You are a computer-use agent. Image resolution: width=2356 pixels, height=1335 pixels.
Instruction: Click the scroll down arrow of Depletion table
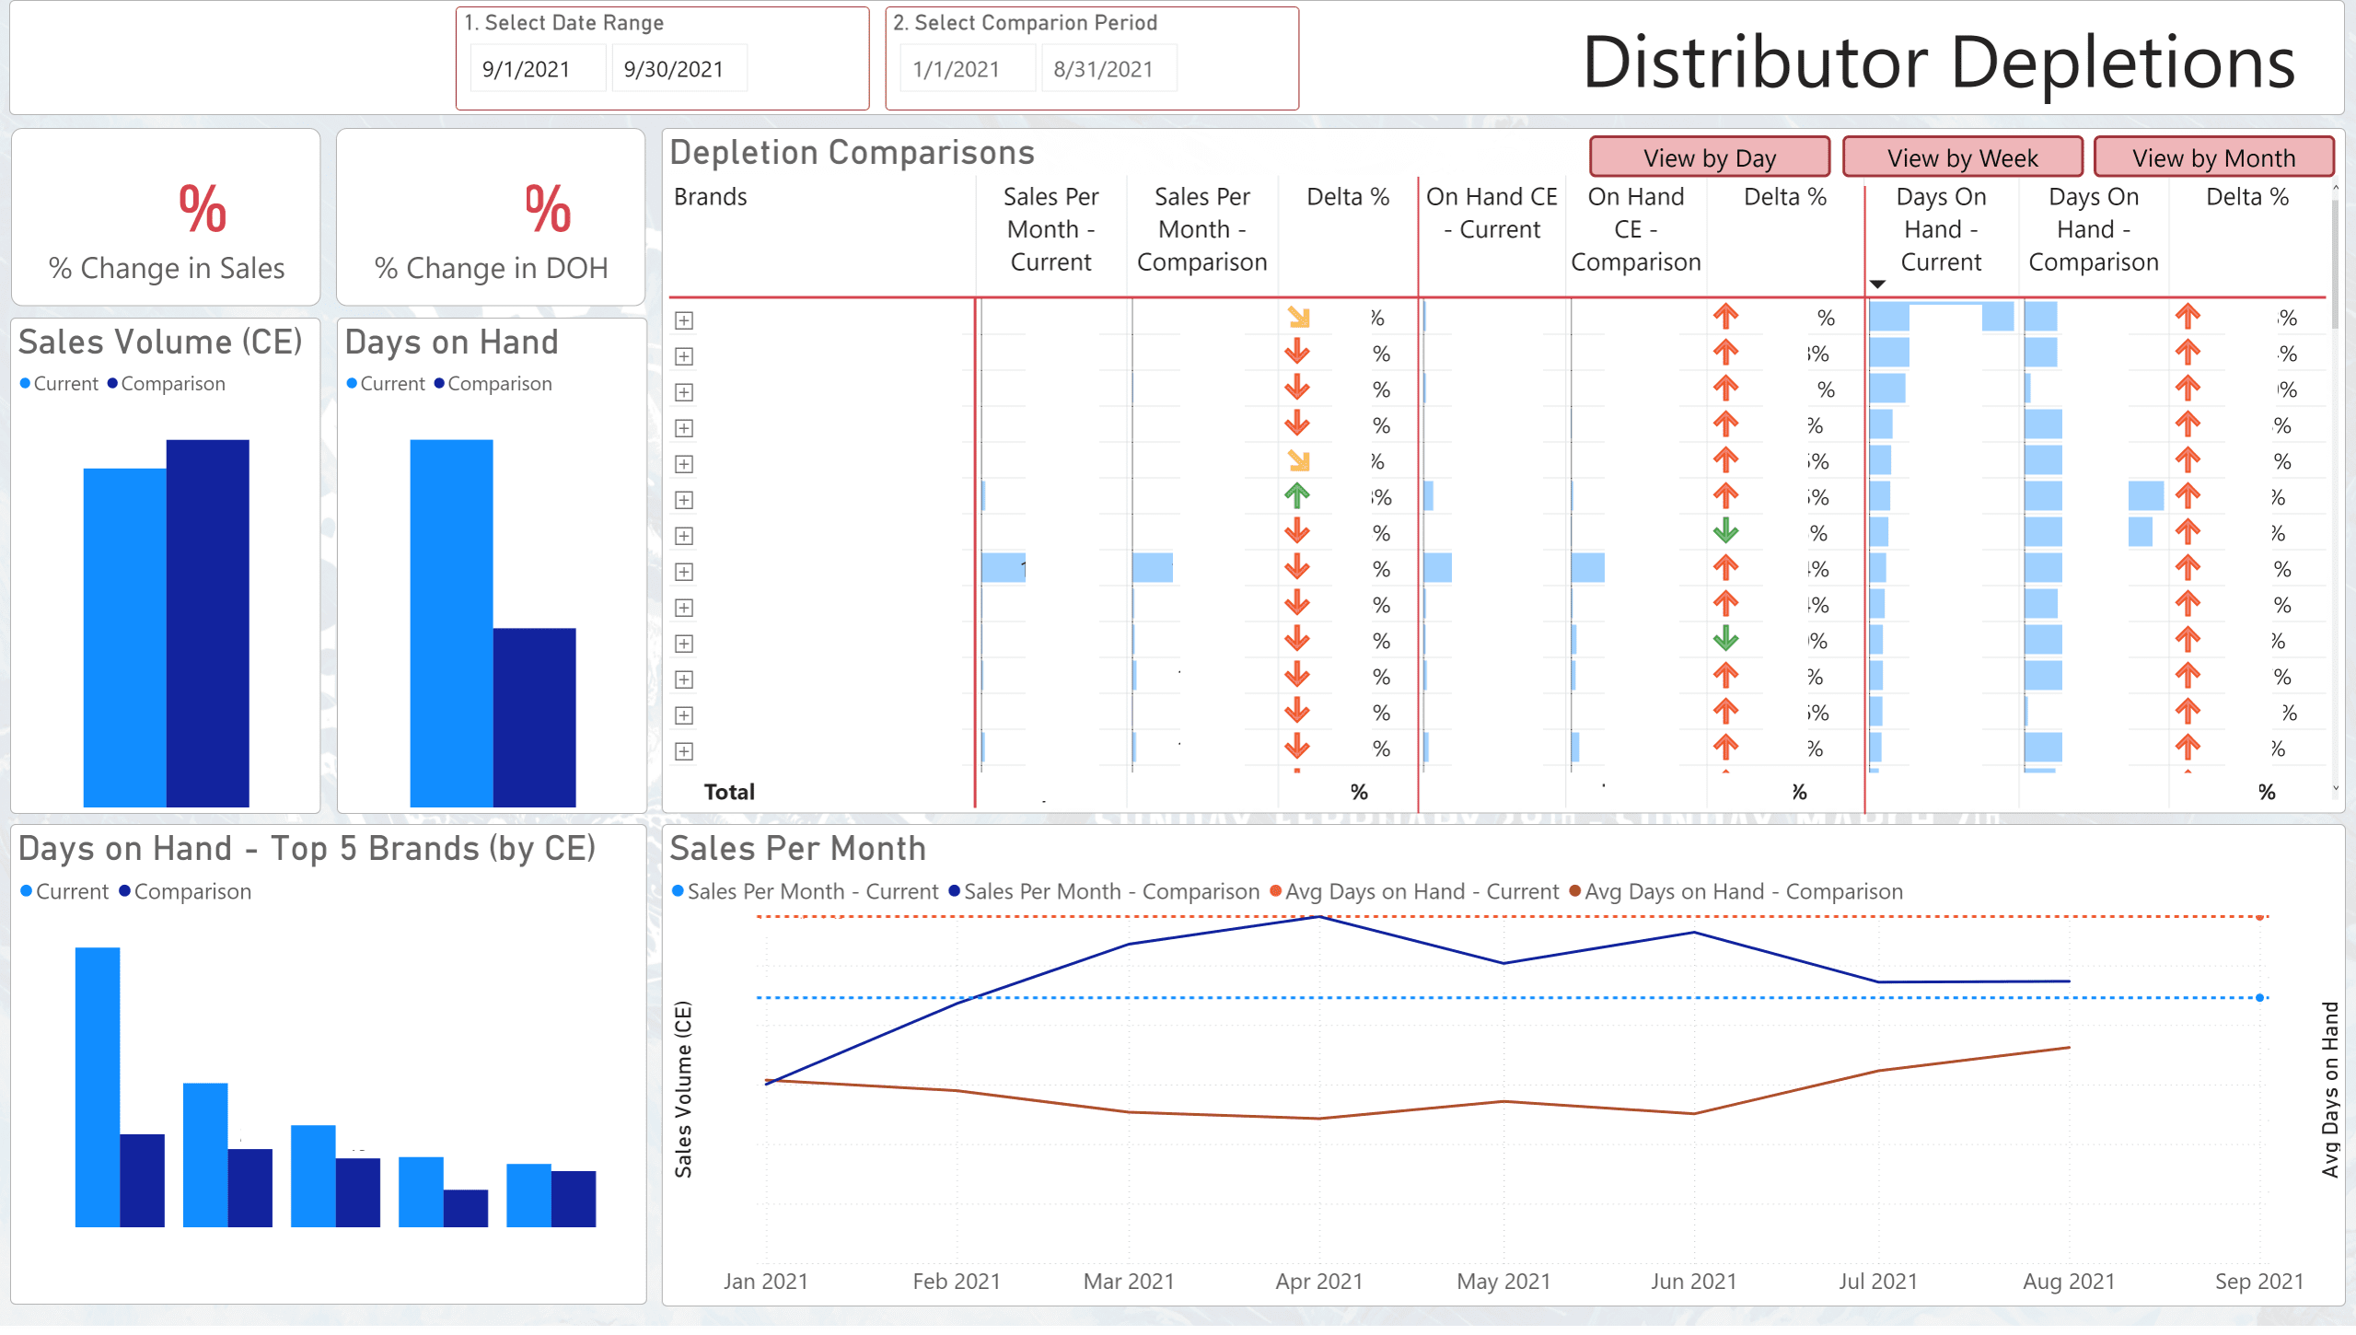pyautogui.click(x=2335, y=788)
